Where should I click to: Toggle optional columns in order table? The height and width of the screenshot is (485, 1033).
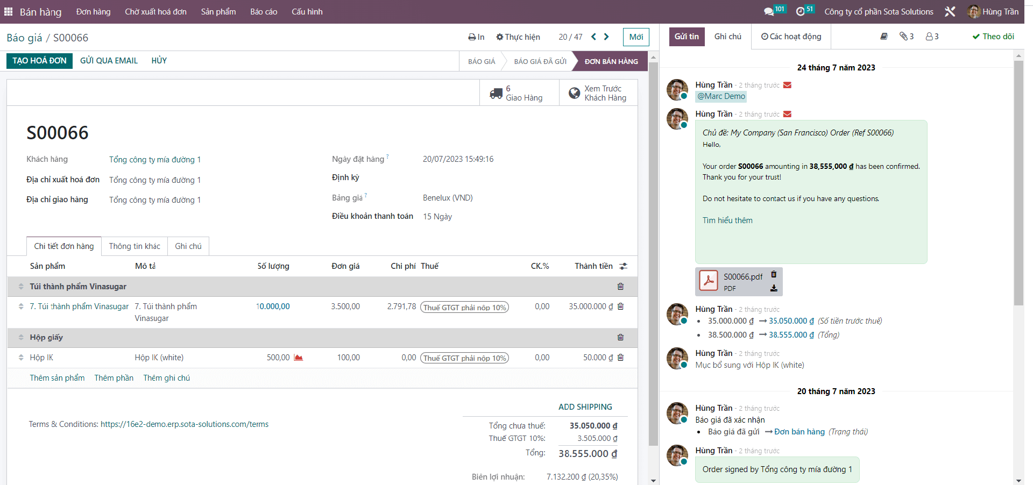coord(623,266)
